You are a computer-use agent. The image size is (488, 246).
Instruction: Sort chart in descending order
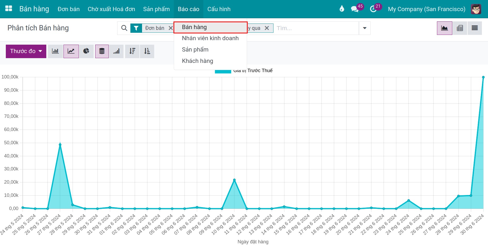[132, 51]
